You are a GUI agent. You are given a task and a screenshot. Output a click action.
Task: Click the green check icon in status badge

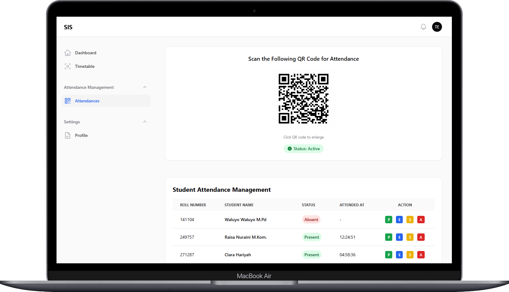[x=290, y=149]
